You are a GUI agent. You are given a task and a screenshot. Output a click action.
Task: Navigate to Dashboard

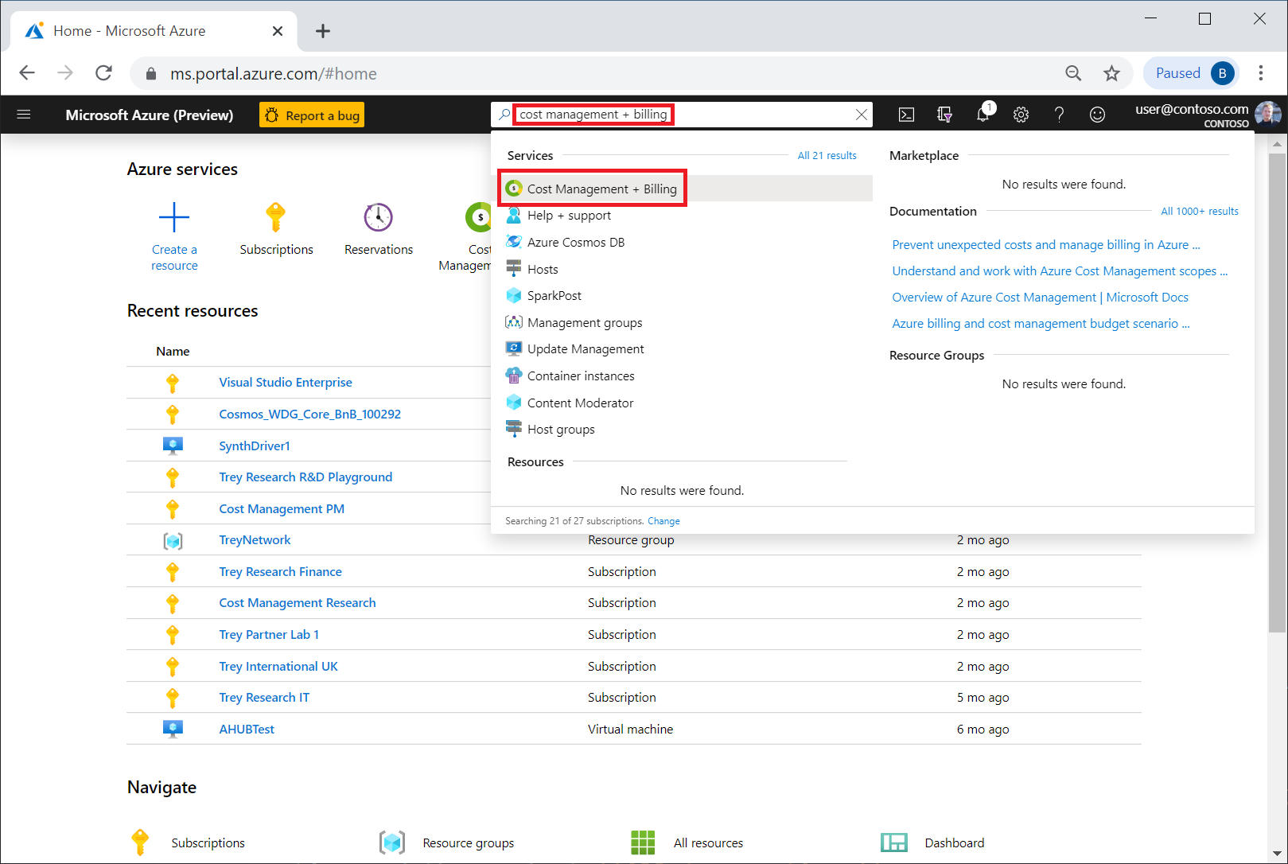click(x=932, y=843)
